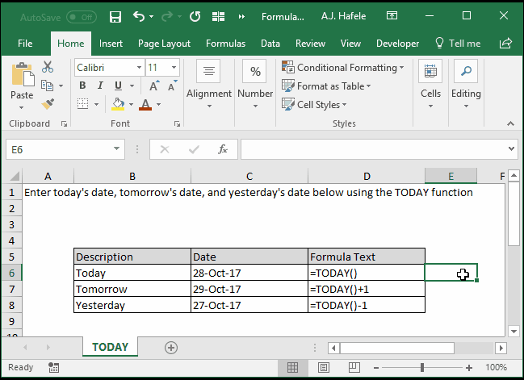Open Format as Table menu
The height and width of the screenshot is (380, 524).
pos(326,86)
